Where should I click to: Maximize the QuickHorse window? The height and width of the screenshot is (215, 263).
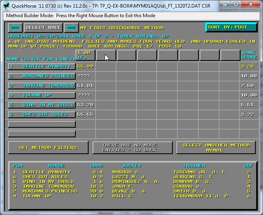[236, 4]
